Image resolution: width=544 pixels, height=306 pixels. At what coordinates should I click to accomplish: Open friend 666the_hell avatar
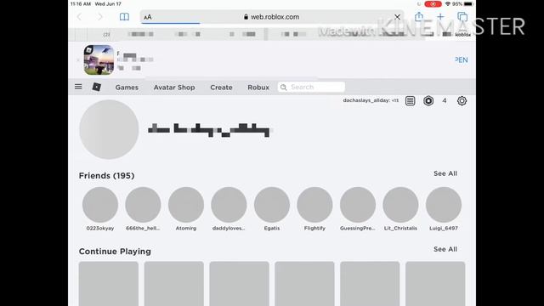[143, 205]
